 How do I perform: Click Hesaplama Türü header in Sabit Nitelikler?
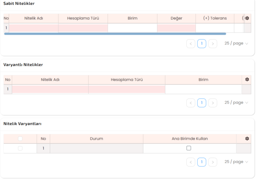(x=83, y=18)
